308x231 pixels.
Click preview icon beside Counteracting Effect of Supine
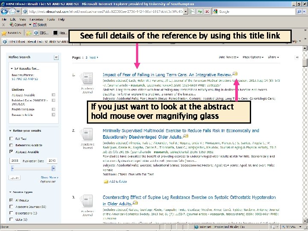click(x=135, y=203)
